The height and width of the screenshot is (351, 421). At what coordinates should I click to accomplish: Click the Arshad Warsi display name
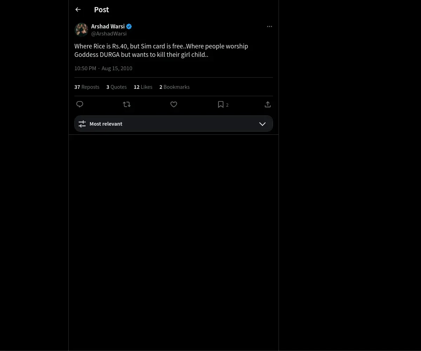click(x=108, y=26)
